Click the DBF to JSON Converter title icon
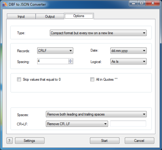 click(5, 4)
